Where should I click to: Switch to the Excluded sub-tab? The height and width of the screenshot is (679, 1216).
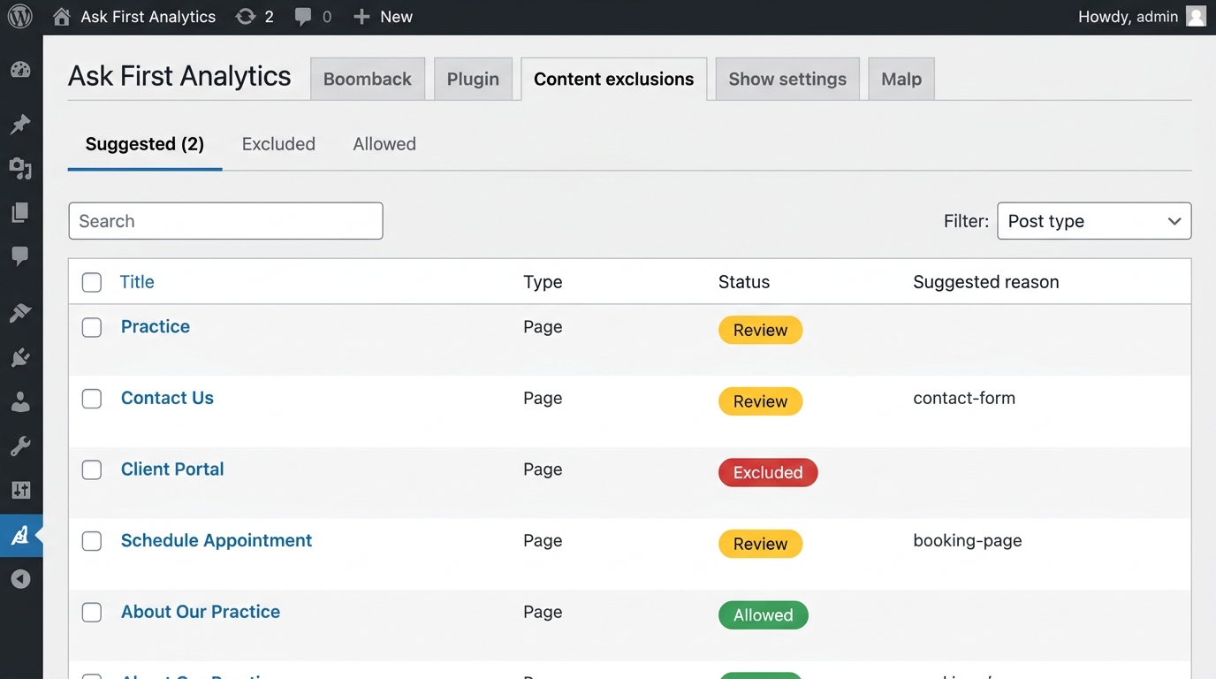pyautogui.click(x=278, y=144)
